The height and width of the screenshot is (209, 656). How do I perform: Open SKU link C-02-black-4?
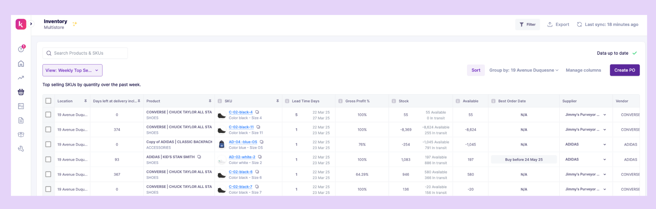tap(241, 112)
